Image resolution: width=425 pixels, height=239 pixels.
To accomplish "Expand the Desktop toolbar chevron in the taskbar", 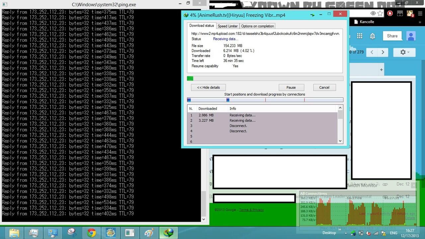I will [x=340, y=229].
